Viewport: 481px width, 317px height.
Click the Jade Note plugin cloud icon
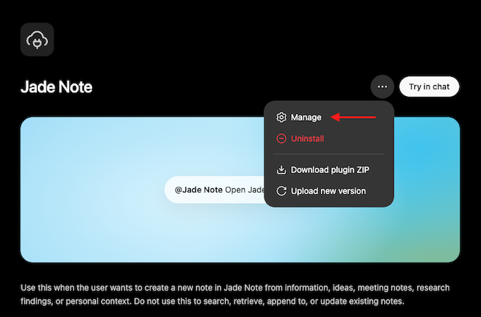[x=37, y=40]
